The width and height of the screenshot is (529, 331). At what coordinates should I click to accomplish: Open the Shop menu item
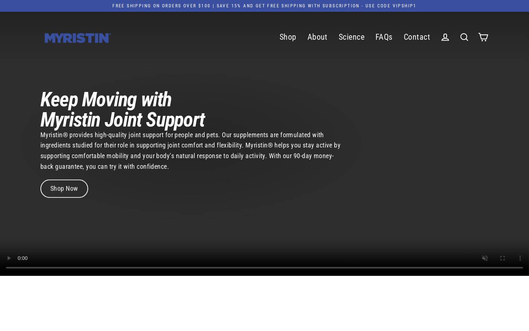pyautogui.click(x=288, y=37)
